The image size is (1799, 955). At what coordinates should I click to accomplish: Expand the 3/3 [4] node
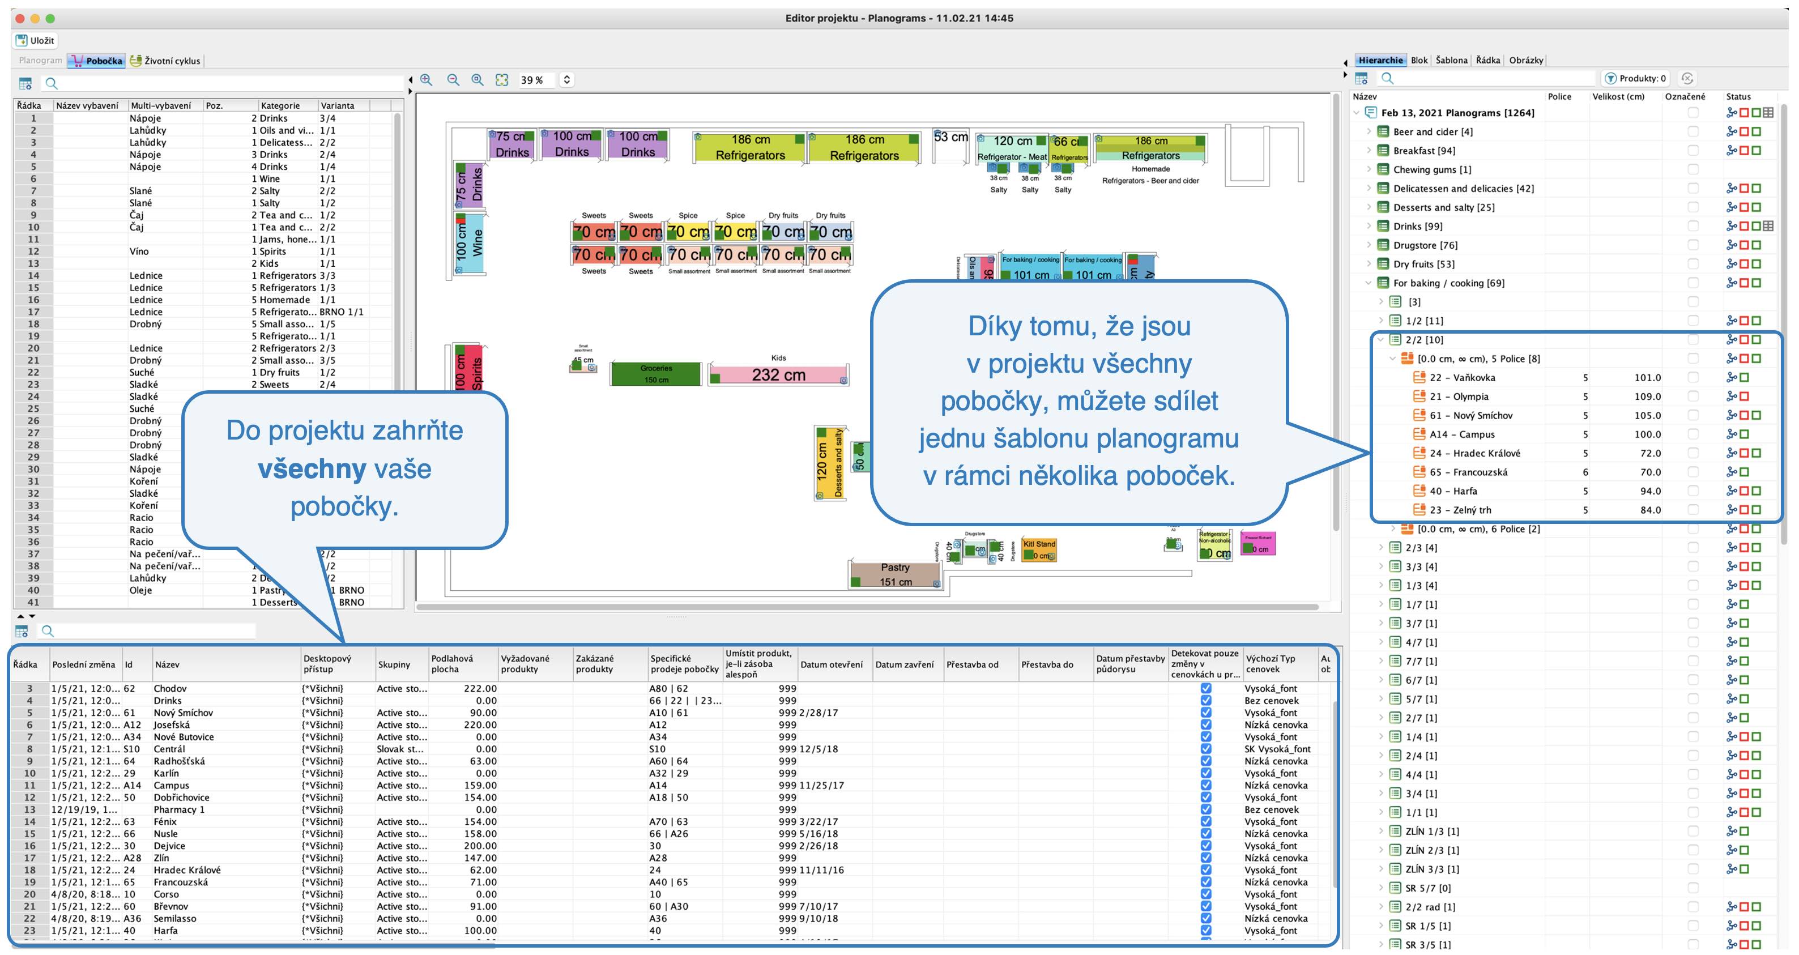coord(1382,566)
